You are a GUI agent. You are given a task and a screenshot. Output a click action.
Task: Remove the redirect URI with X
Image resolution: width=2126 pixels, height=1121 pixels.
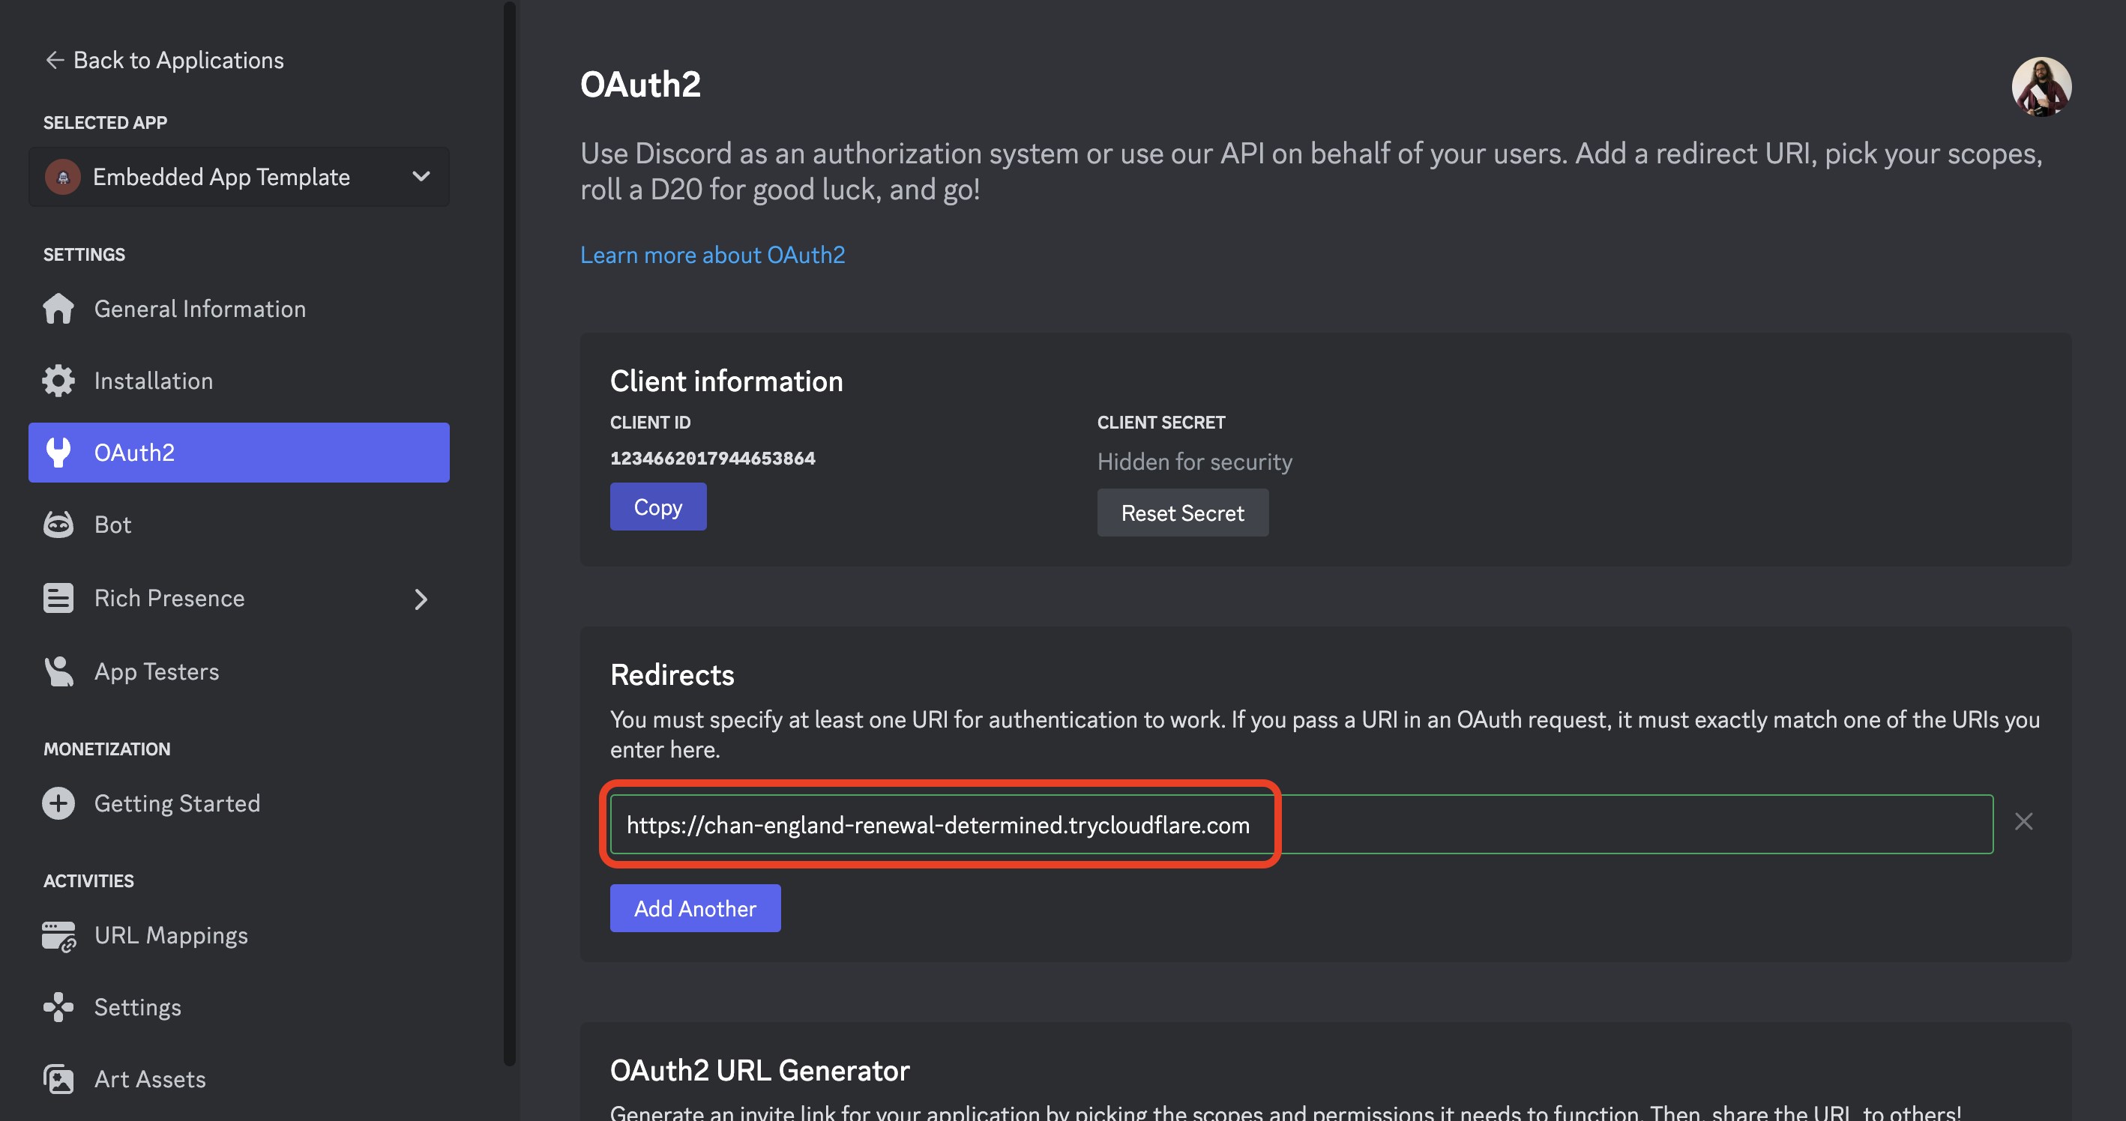2023,821
